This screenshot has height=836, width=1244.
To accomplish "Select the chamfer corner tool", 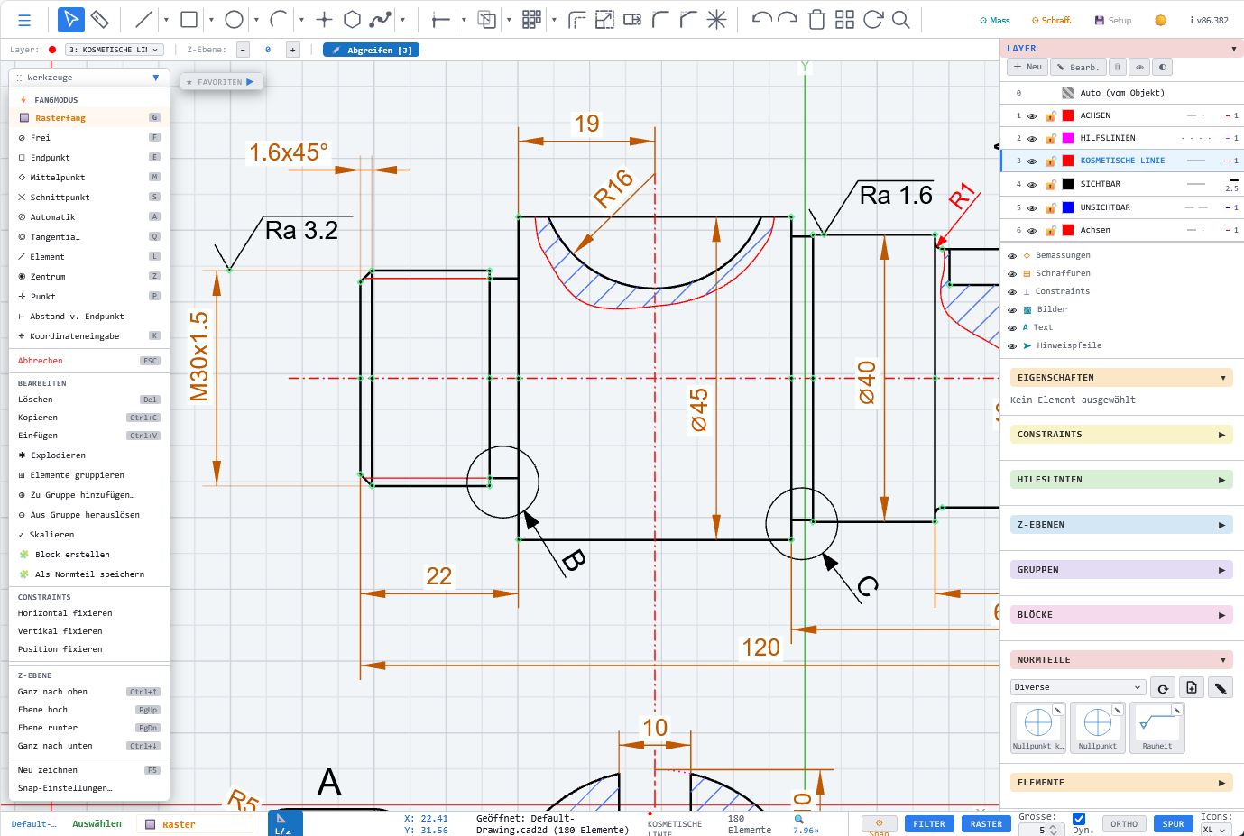I will coord(688,20).
